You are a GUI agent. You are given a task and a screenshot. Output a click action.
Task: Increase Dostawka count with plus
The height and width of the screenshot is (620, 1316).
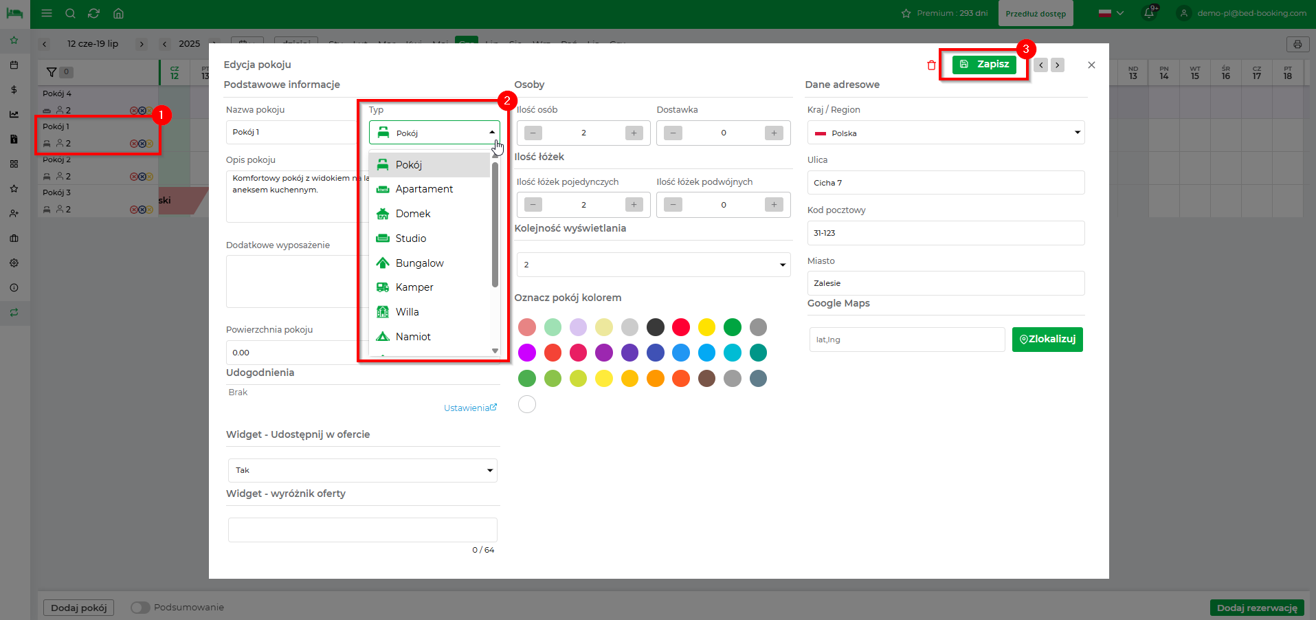coord(774,133)
